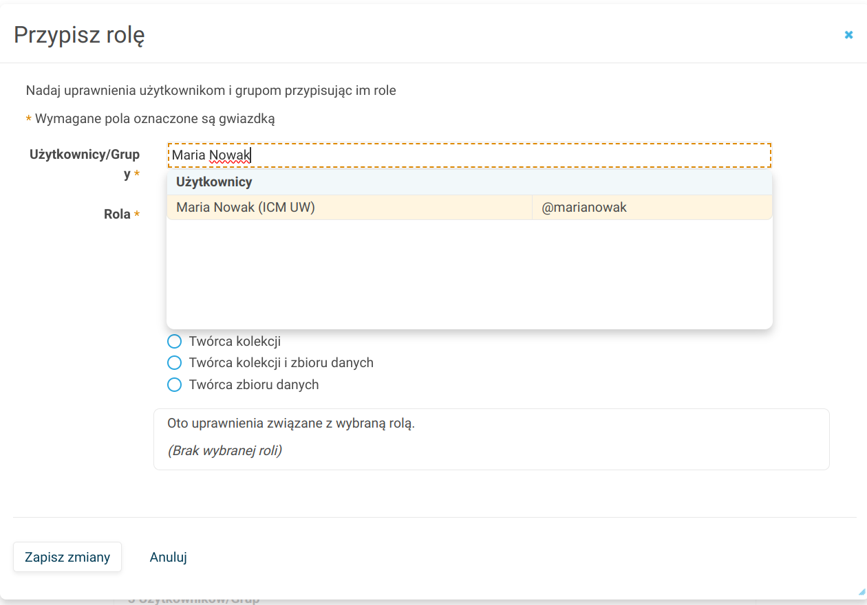Viewport: 867px width, 605px height.
Task: Click the resize grip in the dialog corner
Action: [x=861, y=591]
